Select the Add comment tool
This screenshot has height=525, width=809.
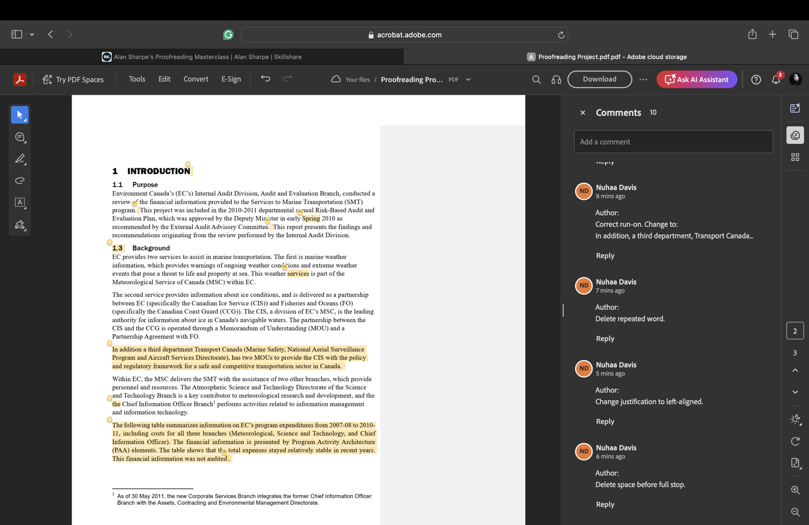[20, 137]
